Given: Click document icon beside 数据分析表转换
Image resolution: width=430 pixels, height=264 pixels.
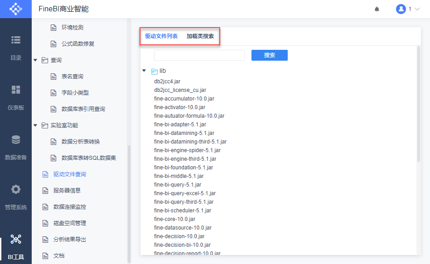Looking at the screenshot, I should click(x=53, y=142).
